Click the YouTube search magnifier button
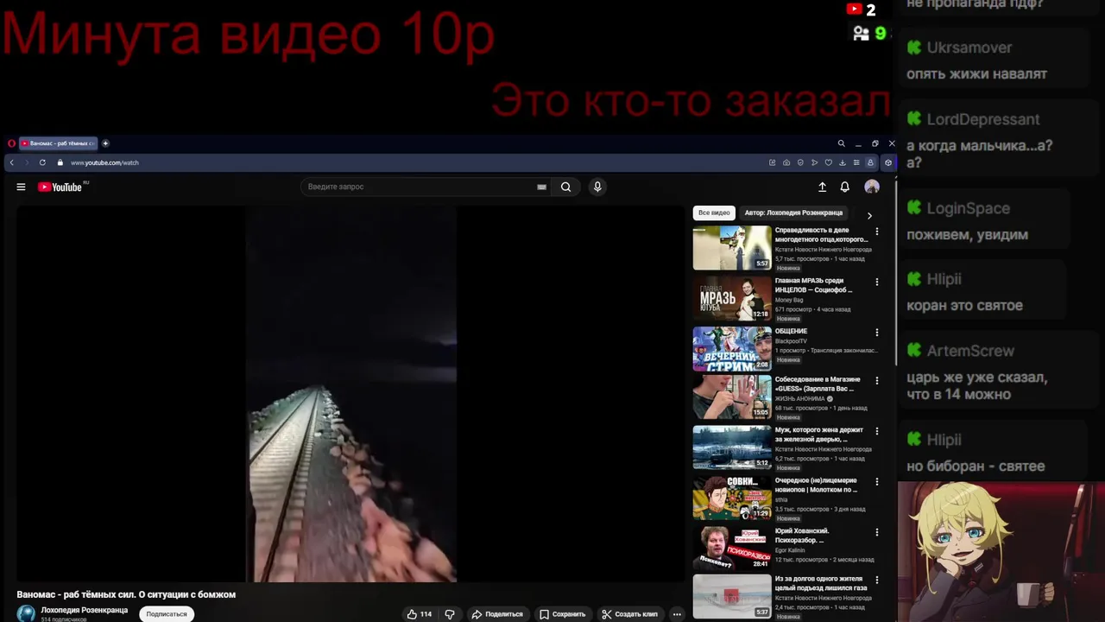Image resolution: width=1105 pixels, height=622 pixels. 565,187
